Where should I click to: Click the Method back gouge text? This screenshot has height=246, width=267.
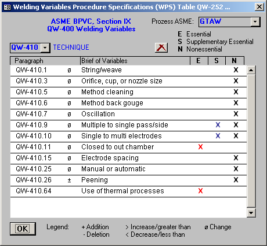click(112, 103)
